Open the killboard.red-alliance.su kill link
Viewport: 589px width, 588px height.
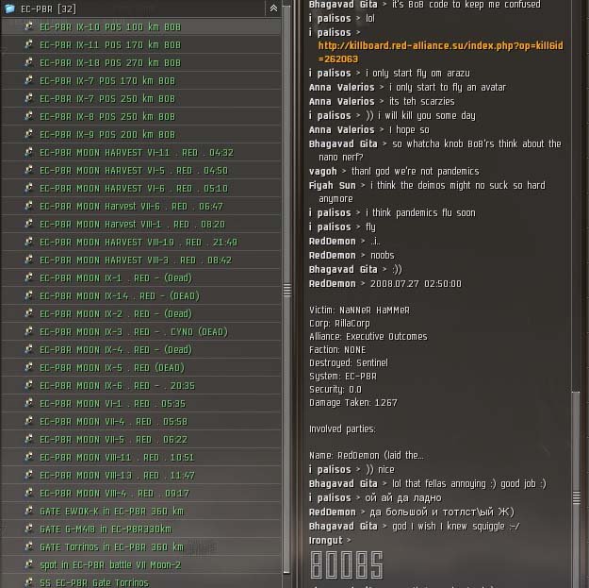pyautogui.click(x=440, y=52)
